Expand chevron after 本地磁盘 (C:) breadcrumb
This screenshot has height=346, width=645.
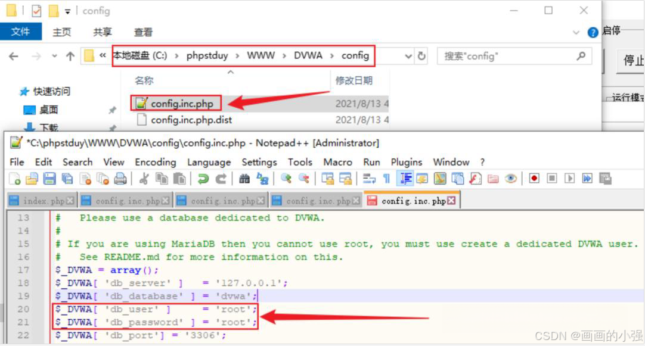(x=176, y=56)
